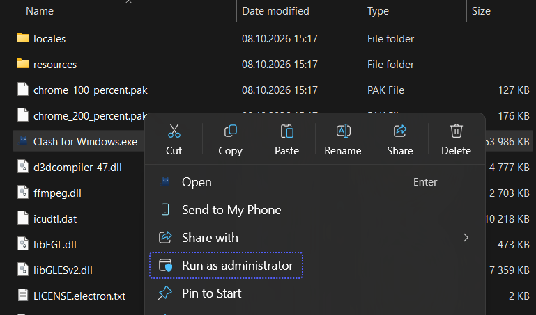Click the 176 KB size value
The height and width of the screenshot is (315, 536).
pyautogui.click(x=514, y=116)
